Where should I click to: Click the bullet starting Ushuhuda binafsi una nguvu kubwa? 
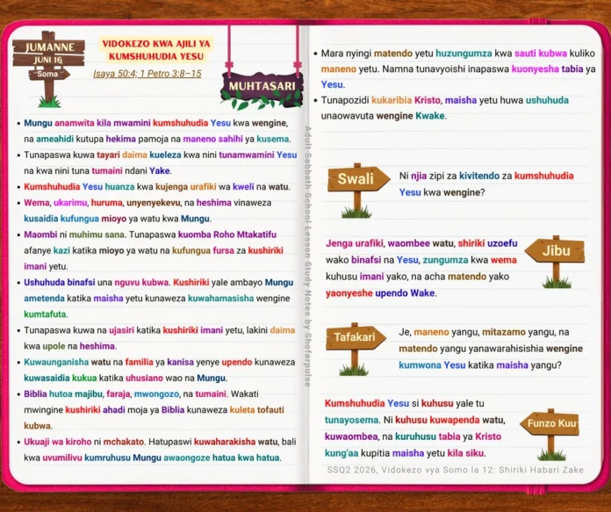[x=158, y=298]
